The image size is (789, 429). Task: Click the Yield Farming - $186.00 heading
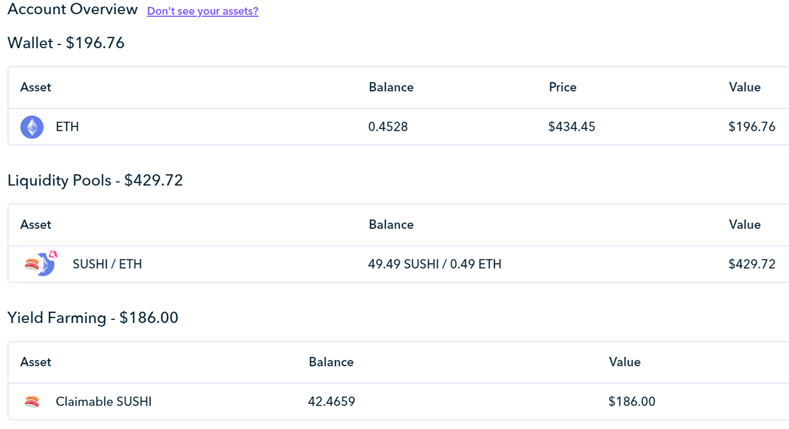[x=93, y=318]
